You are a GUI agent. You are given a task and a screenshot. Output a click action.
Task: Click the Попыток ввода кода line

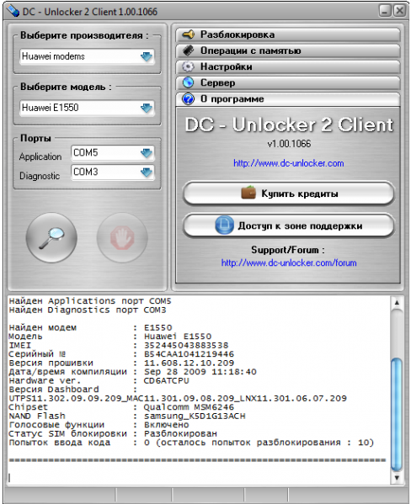191,443
